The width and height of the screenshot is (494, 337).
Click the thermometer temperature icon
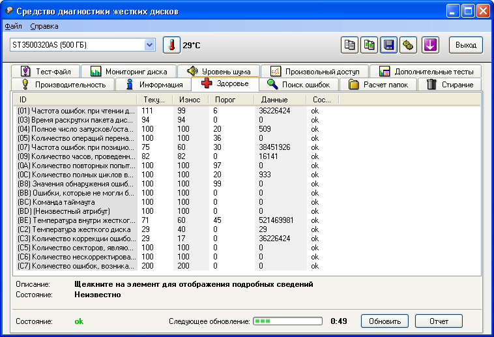point(171,45)
